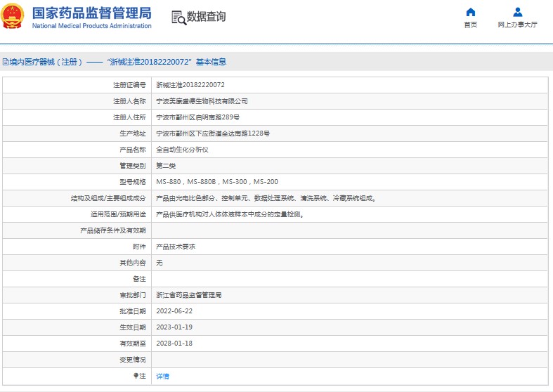This screenshot has height=392, width=553.
Task: Click the 适用范围/预期用途 label
Action: pos(118,214)
